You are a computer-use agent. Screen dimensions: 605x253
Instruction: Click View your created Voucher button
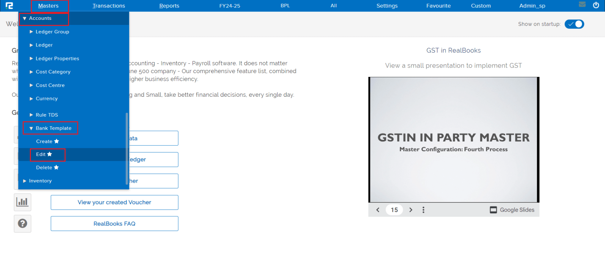pos(114,202)
